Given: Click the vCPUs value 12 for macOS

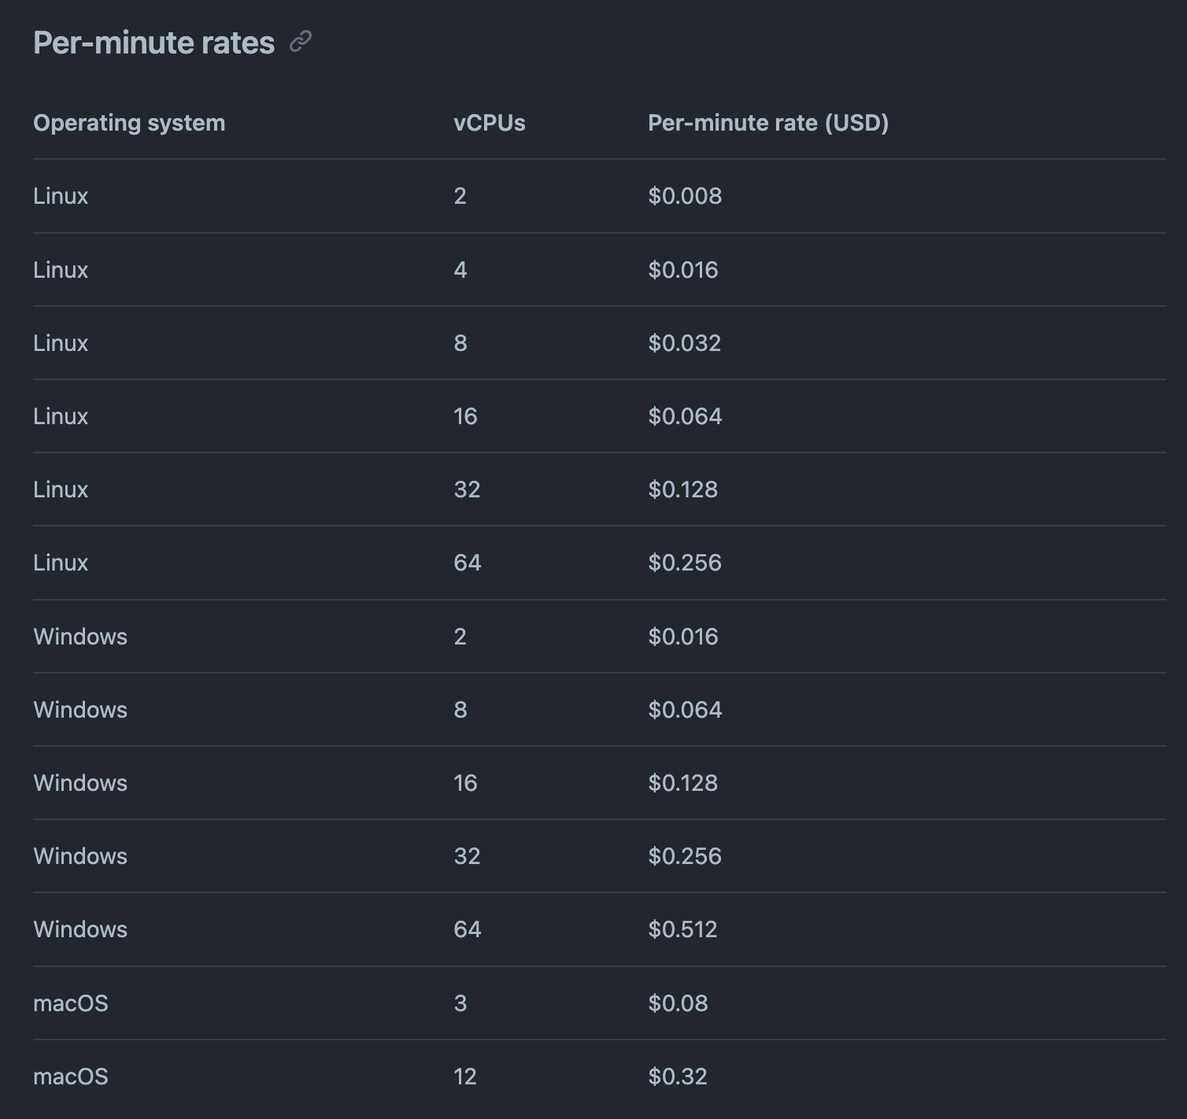Looking at the screenshot, I should click(465, 1077).
